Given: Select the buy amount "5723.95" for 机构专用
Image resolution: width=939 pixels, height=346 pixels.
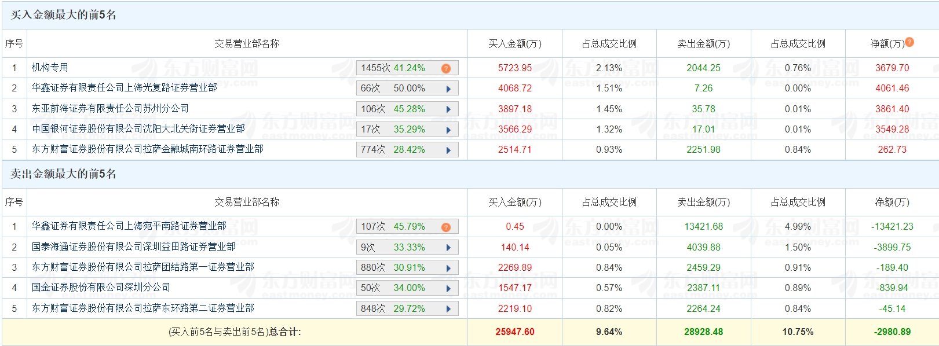Looking at the screenshot, I should (x=515, y=68).
